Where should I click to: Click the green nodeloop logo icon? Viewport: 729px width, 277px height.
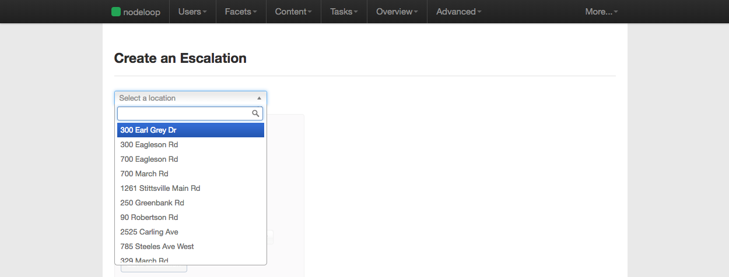(x=116, y=12)
